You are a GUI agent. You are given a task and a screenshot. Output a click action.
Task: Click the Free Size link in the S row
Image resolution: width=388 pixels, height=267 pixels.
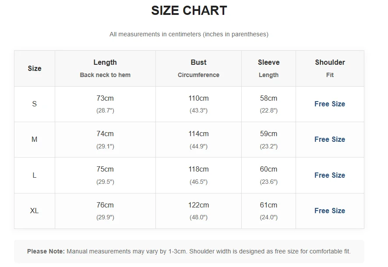329,104
